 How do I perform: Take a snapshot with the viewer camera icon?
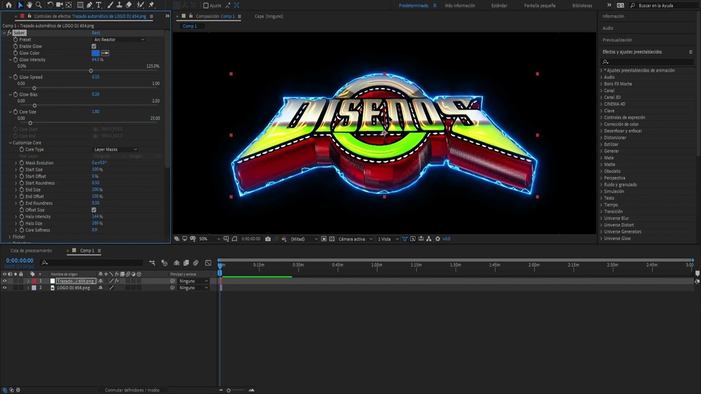tap(267, 239)
